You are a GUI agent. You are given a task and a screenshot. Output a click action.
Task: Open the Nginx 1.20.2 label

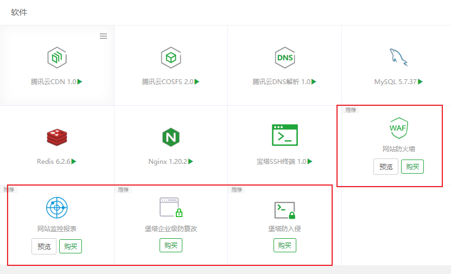tap(168, 161)
